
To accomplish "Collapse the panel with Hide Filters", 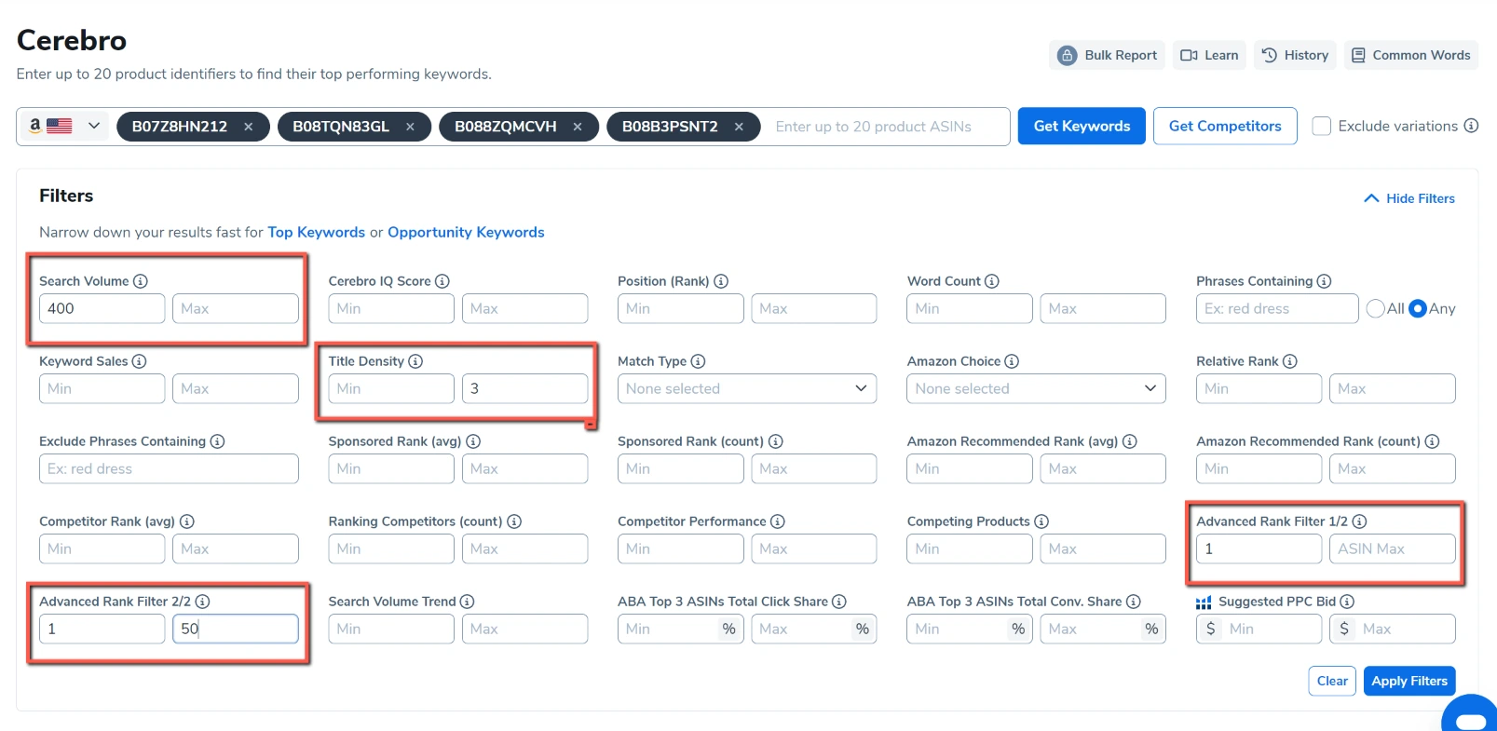I will [1409, 198].
